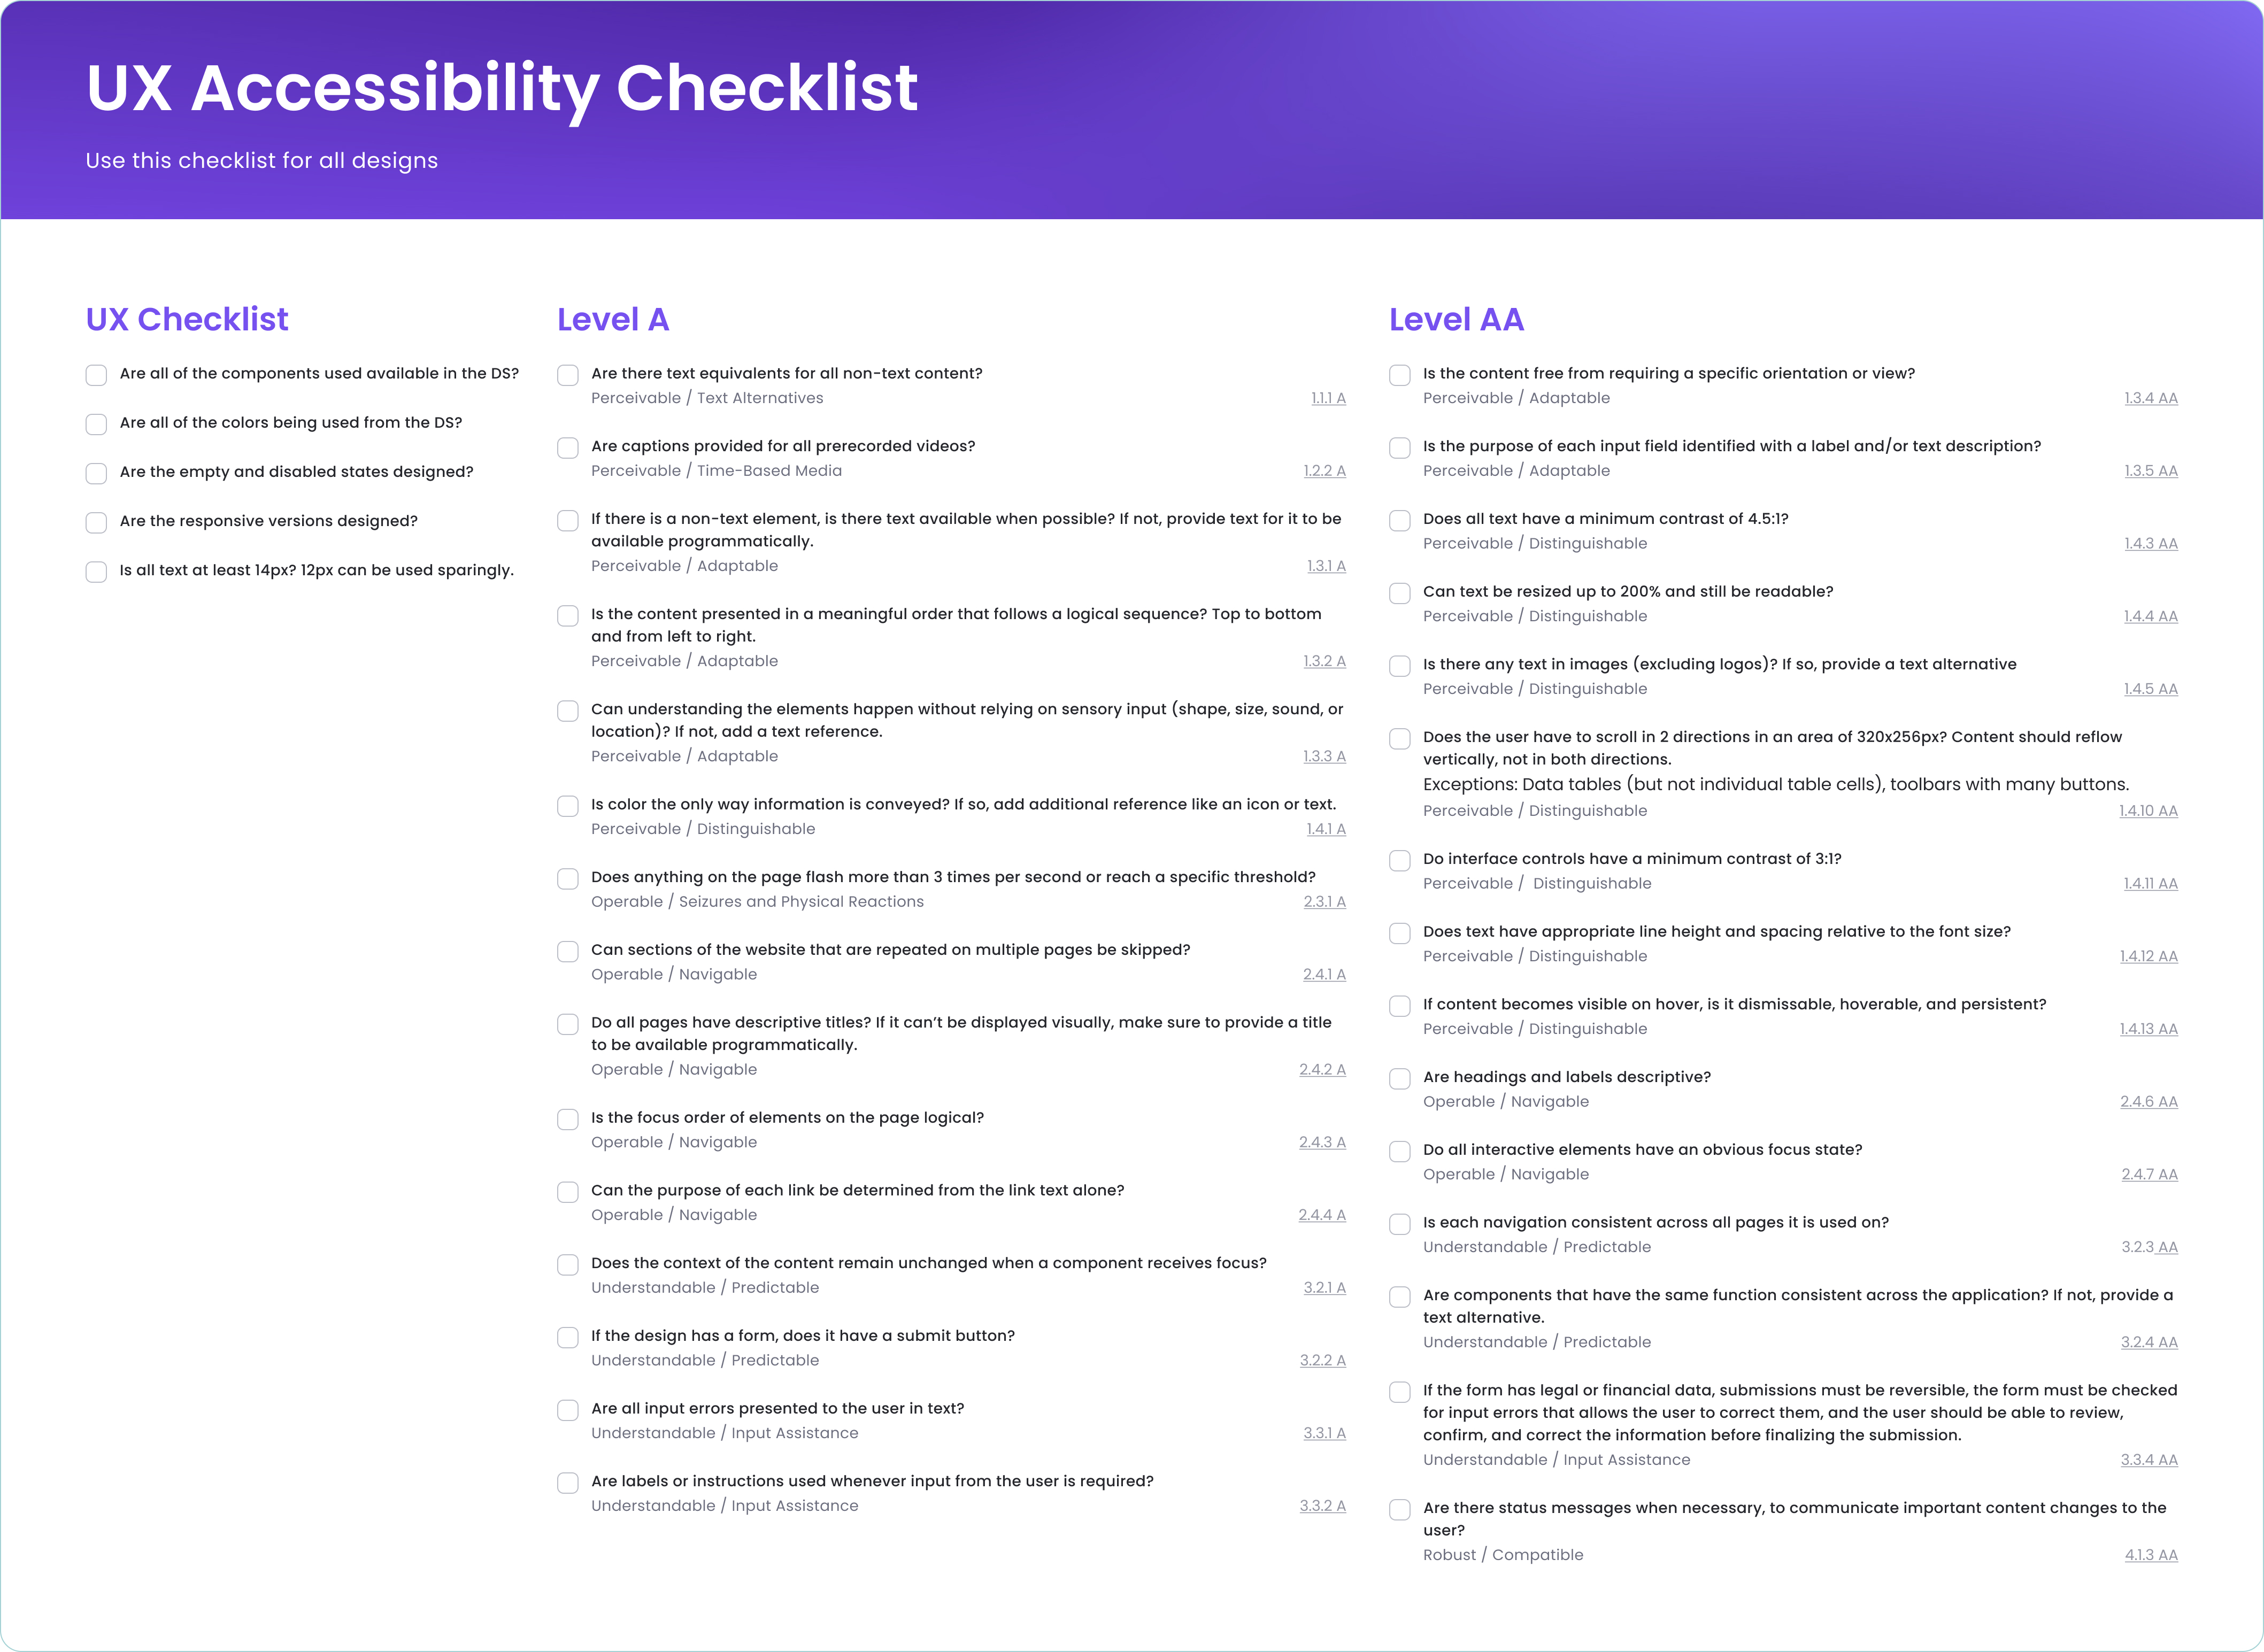Tick 'captions provided for prerecorded videos' checkbox
The width and height of the screenshot is (2264, 1652).
tap(568, 448)
